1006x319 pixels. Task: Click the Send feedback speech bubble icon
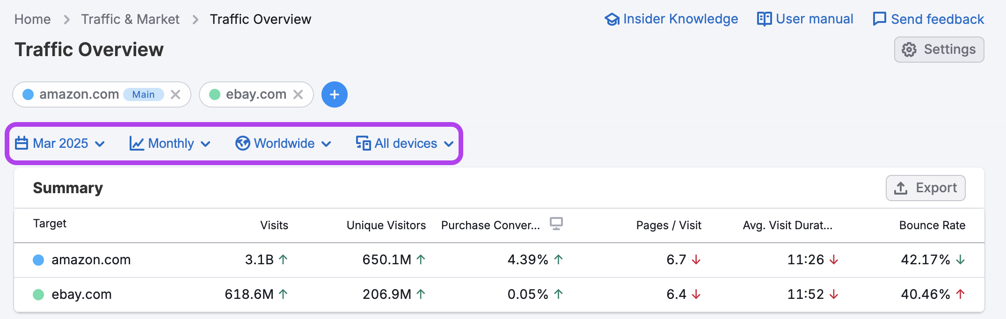pos(879,19)
